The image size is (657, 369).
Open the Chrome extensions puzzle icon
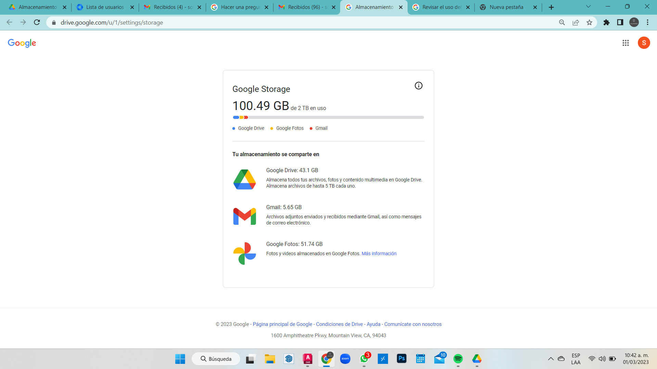coord(606,23)
